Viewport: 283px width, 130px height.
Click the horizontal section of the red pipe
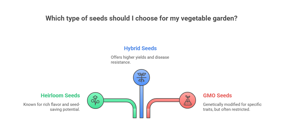point(166,100)
